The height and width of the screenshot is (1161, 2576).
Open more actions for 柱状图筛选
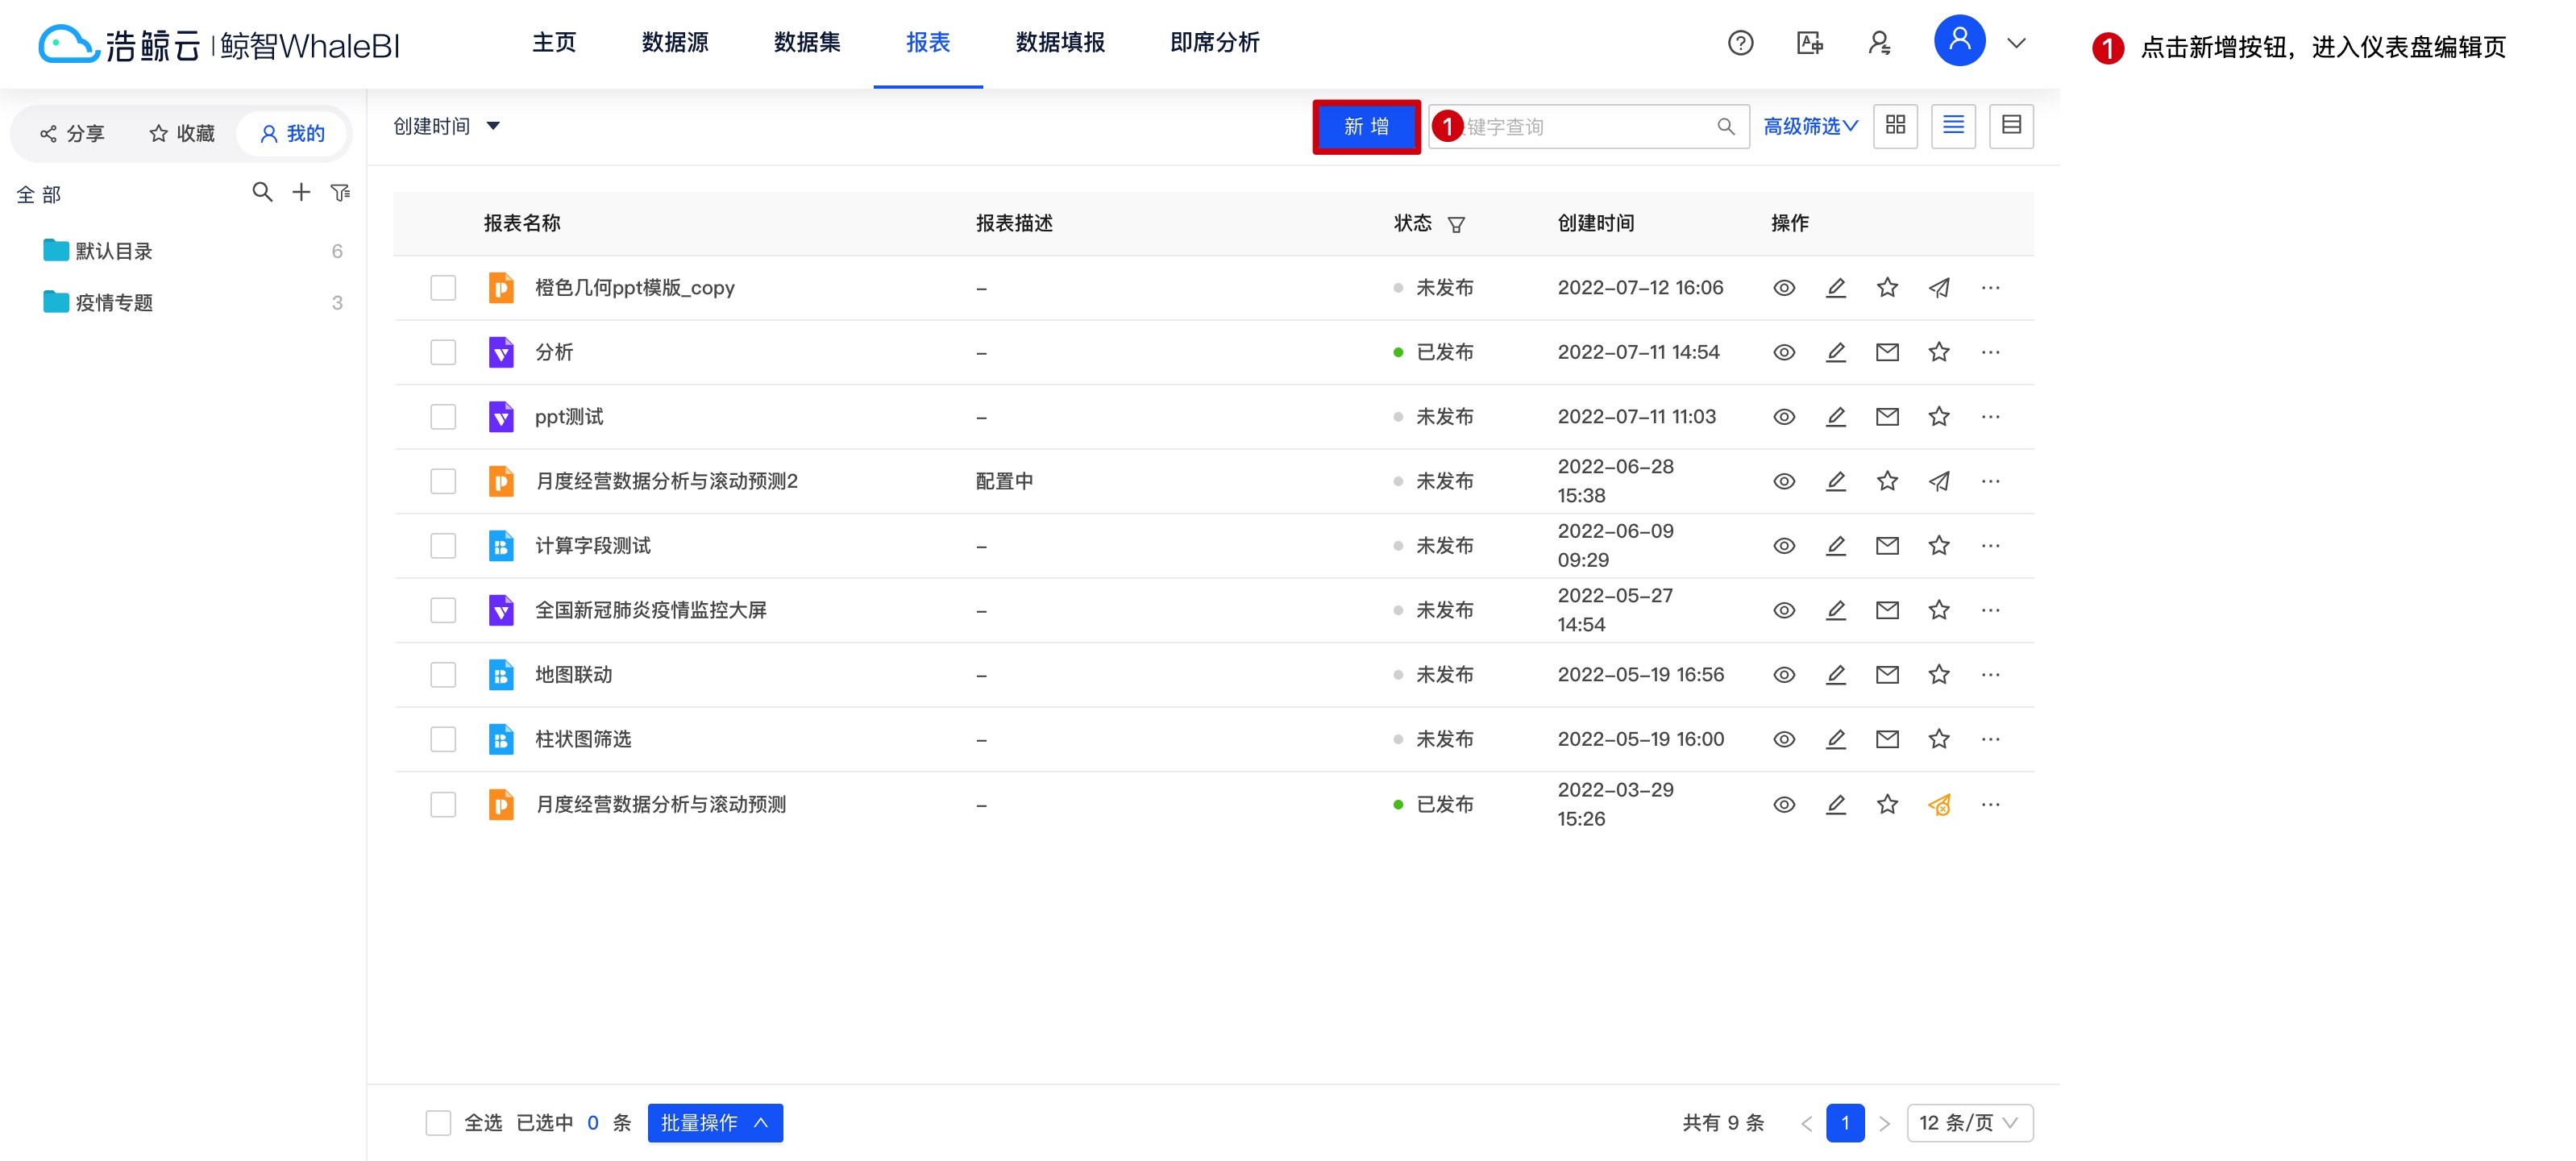pos(1990,739)
